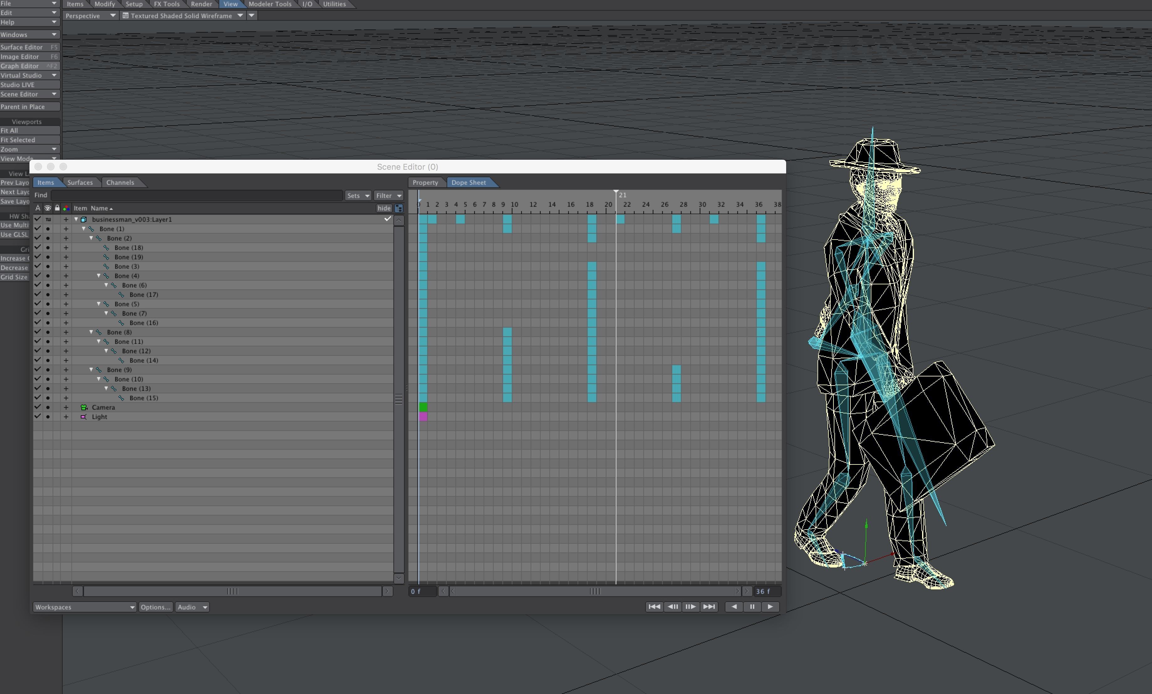The height and width of the screenshot is (694, 1152).
Task: Click the Options... button
Action: point(155,607)
